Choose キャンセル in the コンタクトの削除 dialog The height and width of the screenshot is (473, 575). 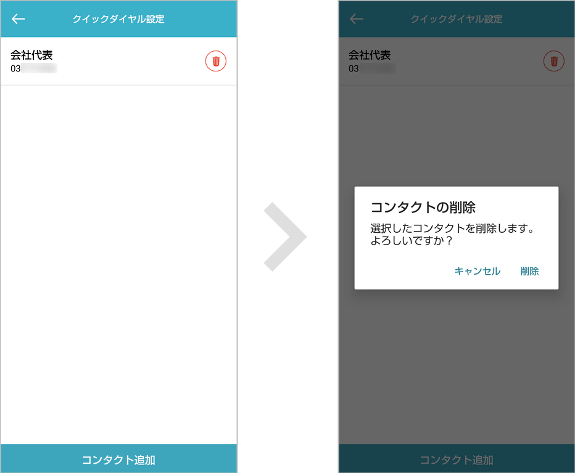coord(477,271)
